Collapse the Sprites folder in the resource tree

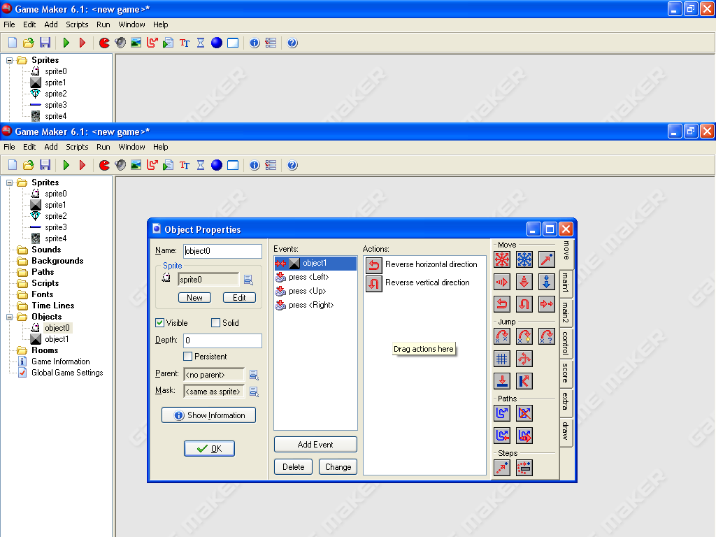(9, 182)
